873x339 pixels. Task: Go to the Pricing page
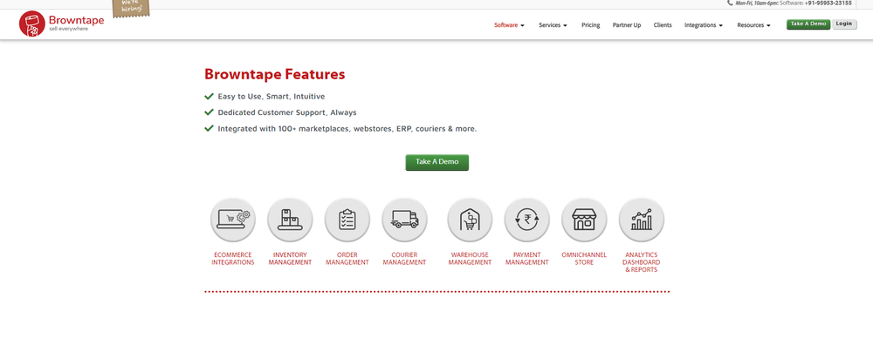[x=591, y=25]
